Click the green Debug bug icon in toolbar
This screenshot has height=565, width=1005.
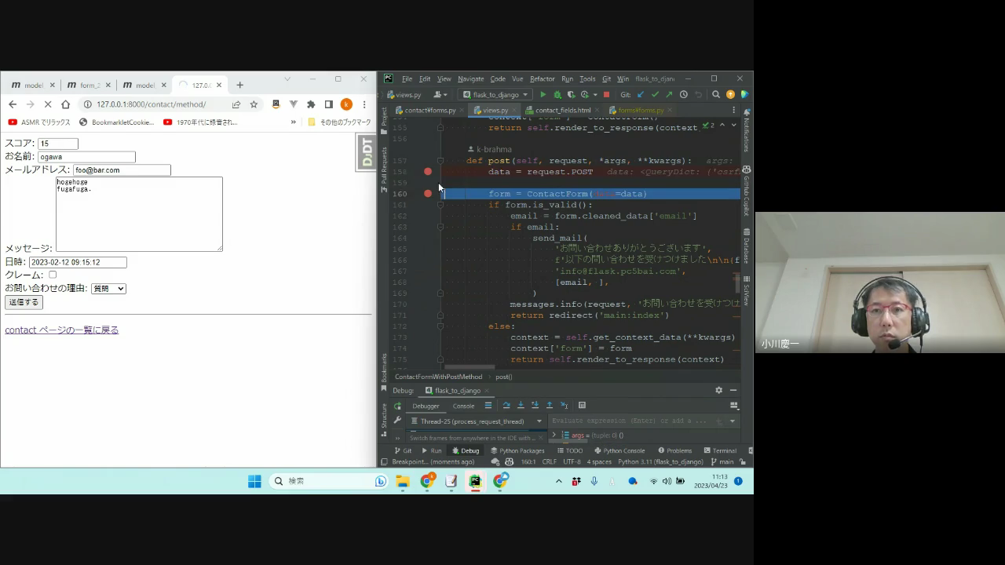click(557, 95)
